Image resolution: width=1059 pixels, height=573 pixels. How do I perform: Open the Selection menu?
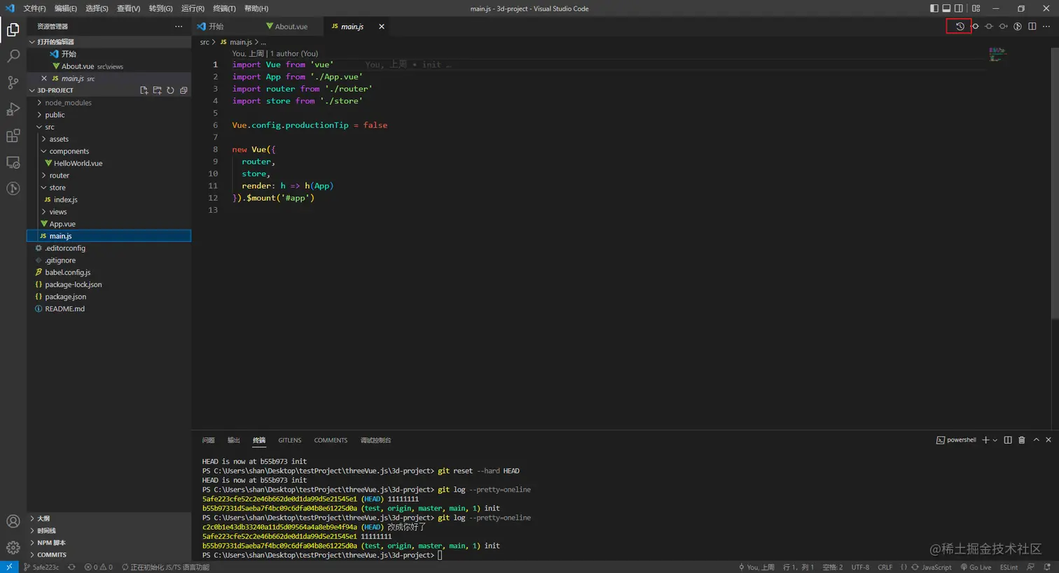97,8
